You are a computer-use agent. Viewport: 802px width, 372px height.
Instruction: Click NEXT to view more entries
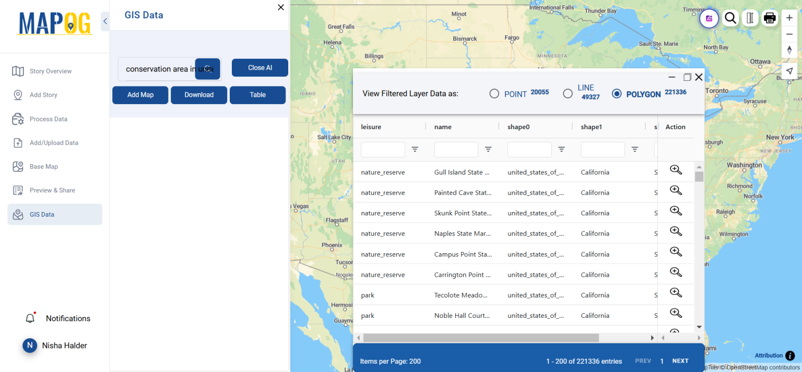680,361
